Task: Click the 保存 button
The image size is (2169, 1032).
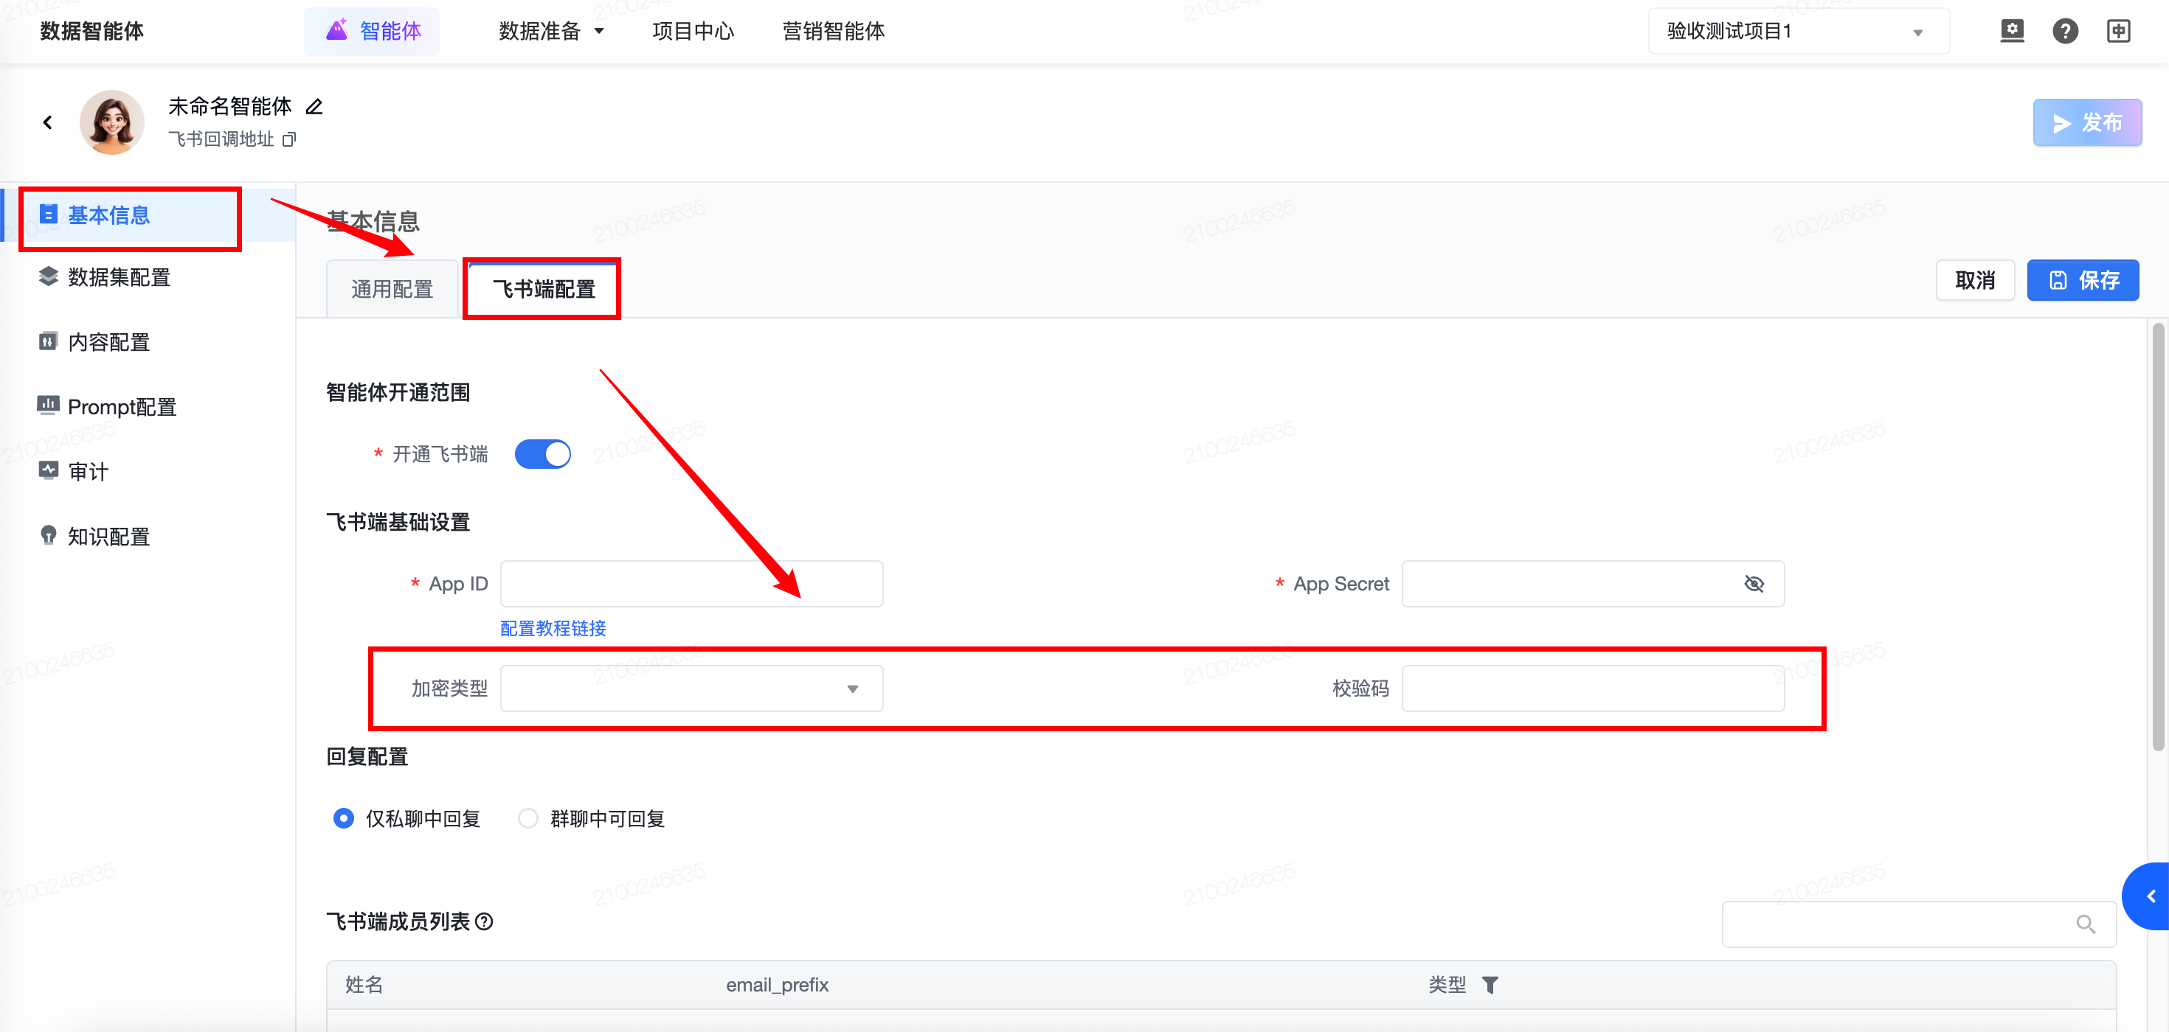Action: pyautogui.click(x=2082, y=280)
